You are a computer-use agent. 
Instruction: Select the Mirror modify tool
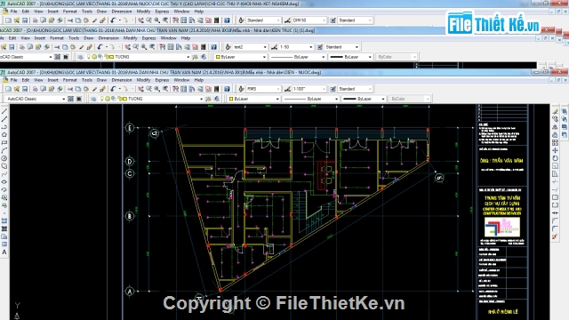555,127
